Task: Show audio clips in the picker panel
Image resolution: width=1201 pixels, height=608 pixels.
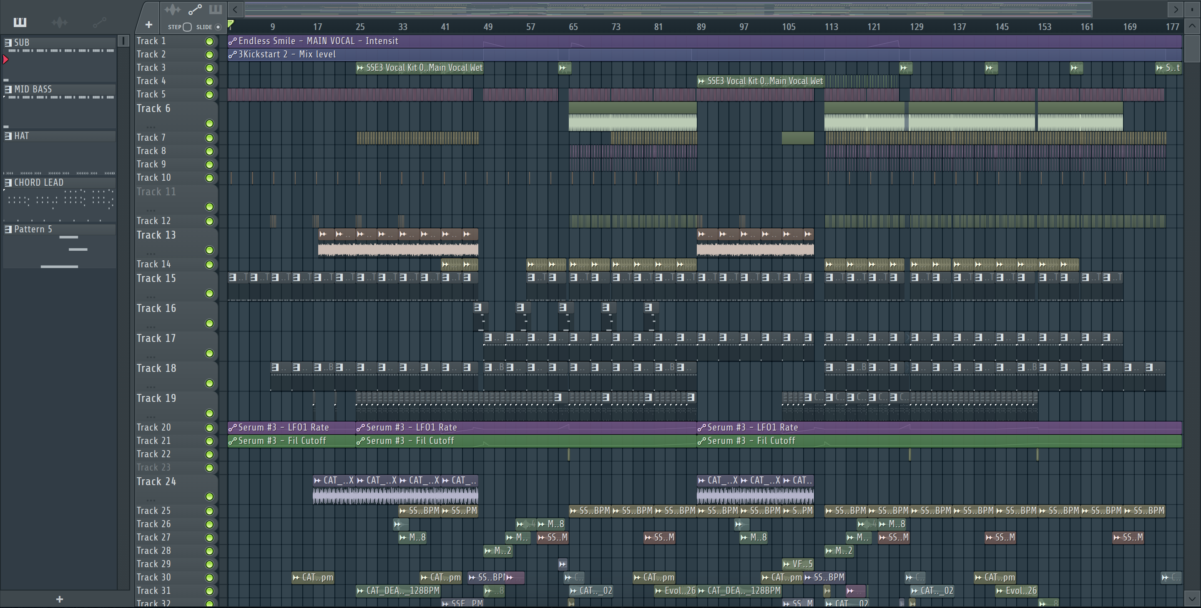Action: 60,22
